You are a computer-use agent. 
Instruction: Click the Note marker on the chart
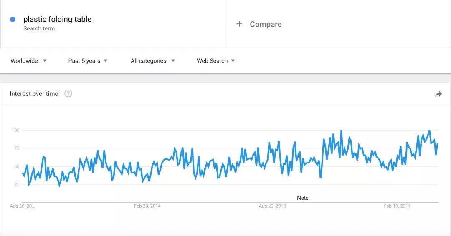pos(303,198)
